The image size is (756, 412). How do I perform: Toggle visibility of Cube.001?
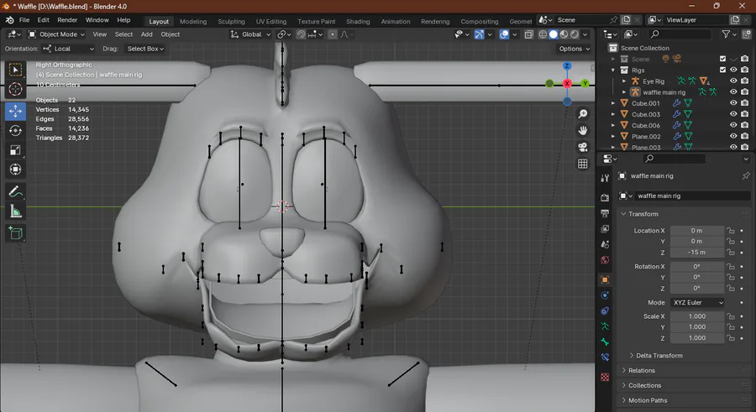click(733, 103)
